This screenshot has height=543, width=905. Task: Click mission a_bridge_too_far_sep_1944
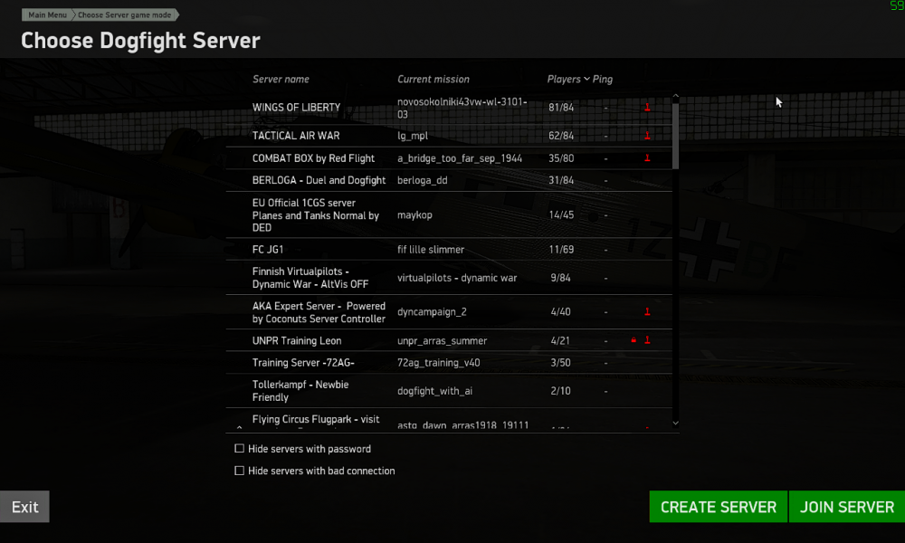click(x=460, y=158)
